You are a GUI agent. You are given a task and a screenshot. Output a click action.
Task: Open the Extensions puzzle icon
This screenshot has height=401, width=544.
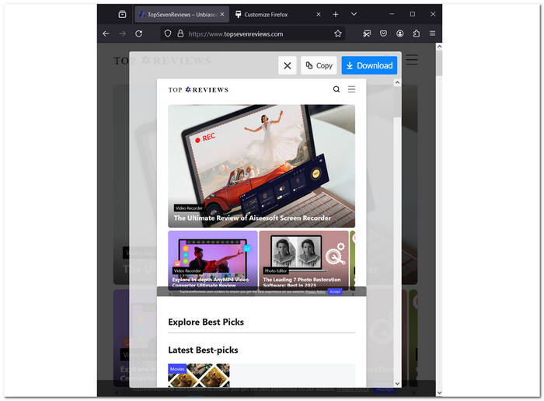417,33
